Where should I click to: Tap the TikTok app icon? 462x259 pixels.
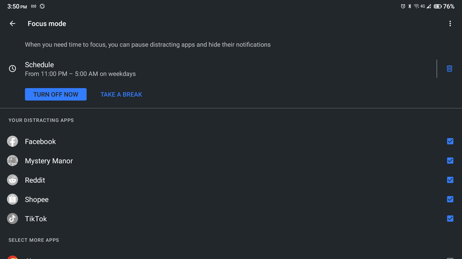[12, 219]
